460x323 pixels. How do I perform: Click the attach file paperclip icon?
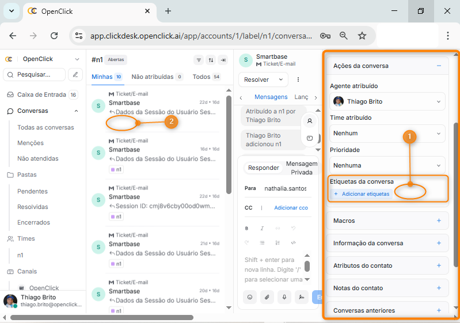[267, 297]
